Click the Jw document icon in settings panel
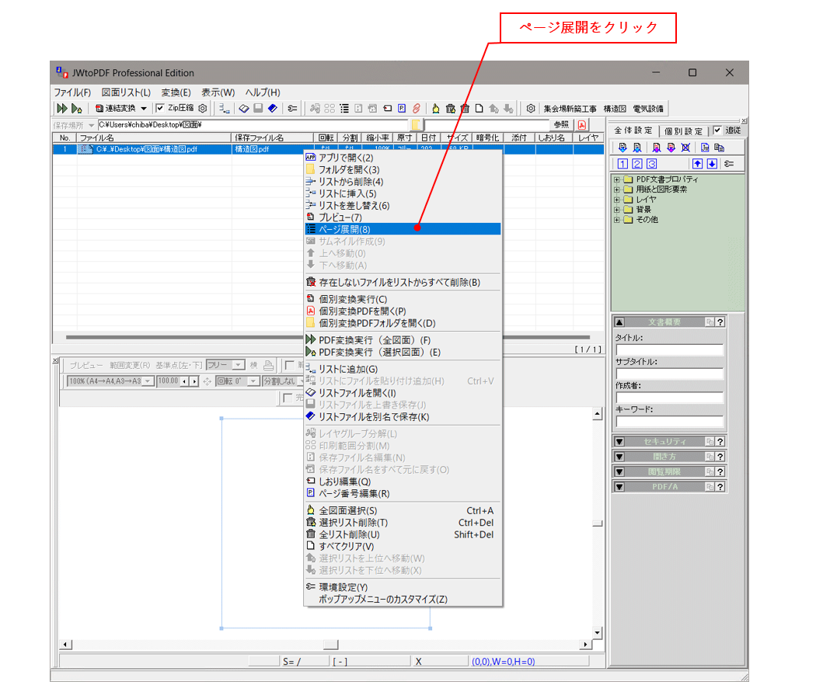Screen dimensions: 830x692 click(x=705, y=148)
